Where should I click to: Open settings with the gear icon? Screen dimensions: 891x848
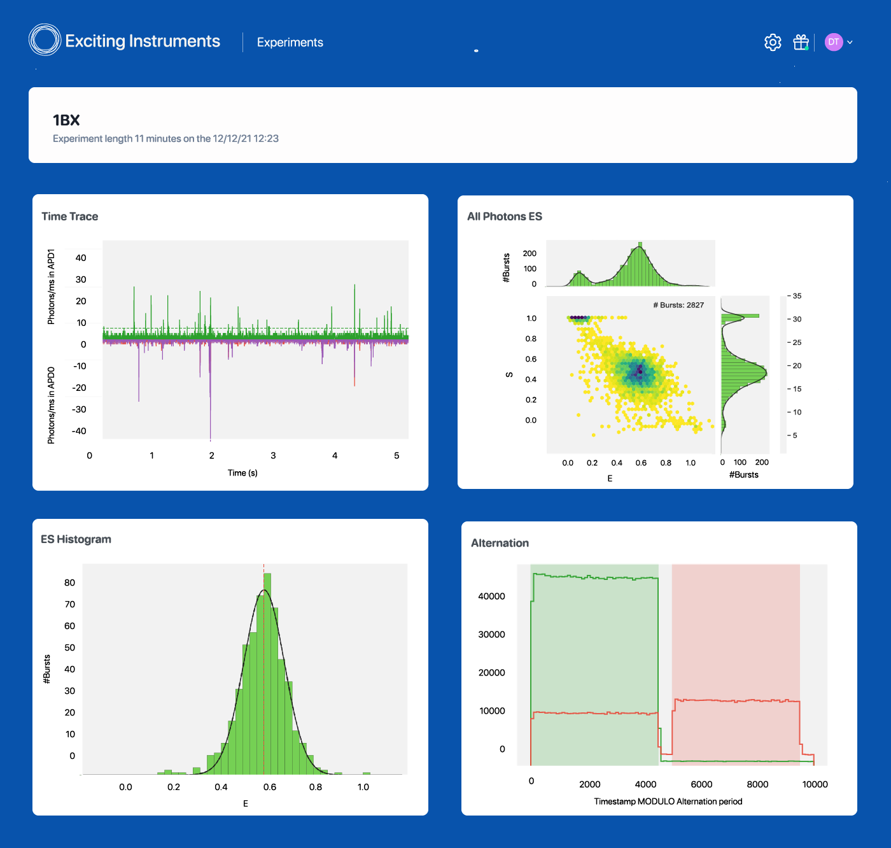[773, 42]
